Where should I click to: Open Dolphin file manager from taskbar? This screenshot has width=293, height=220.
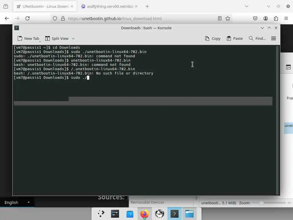tap(189, 214)
